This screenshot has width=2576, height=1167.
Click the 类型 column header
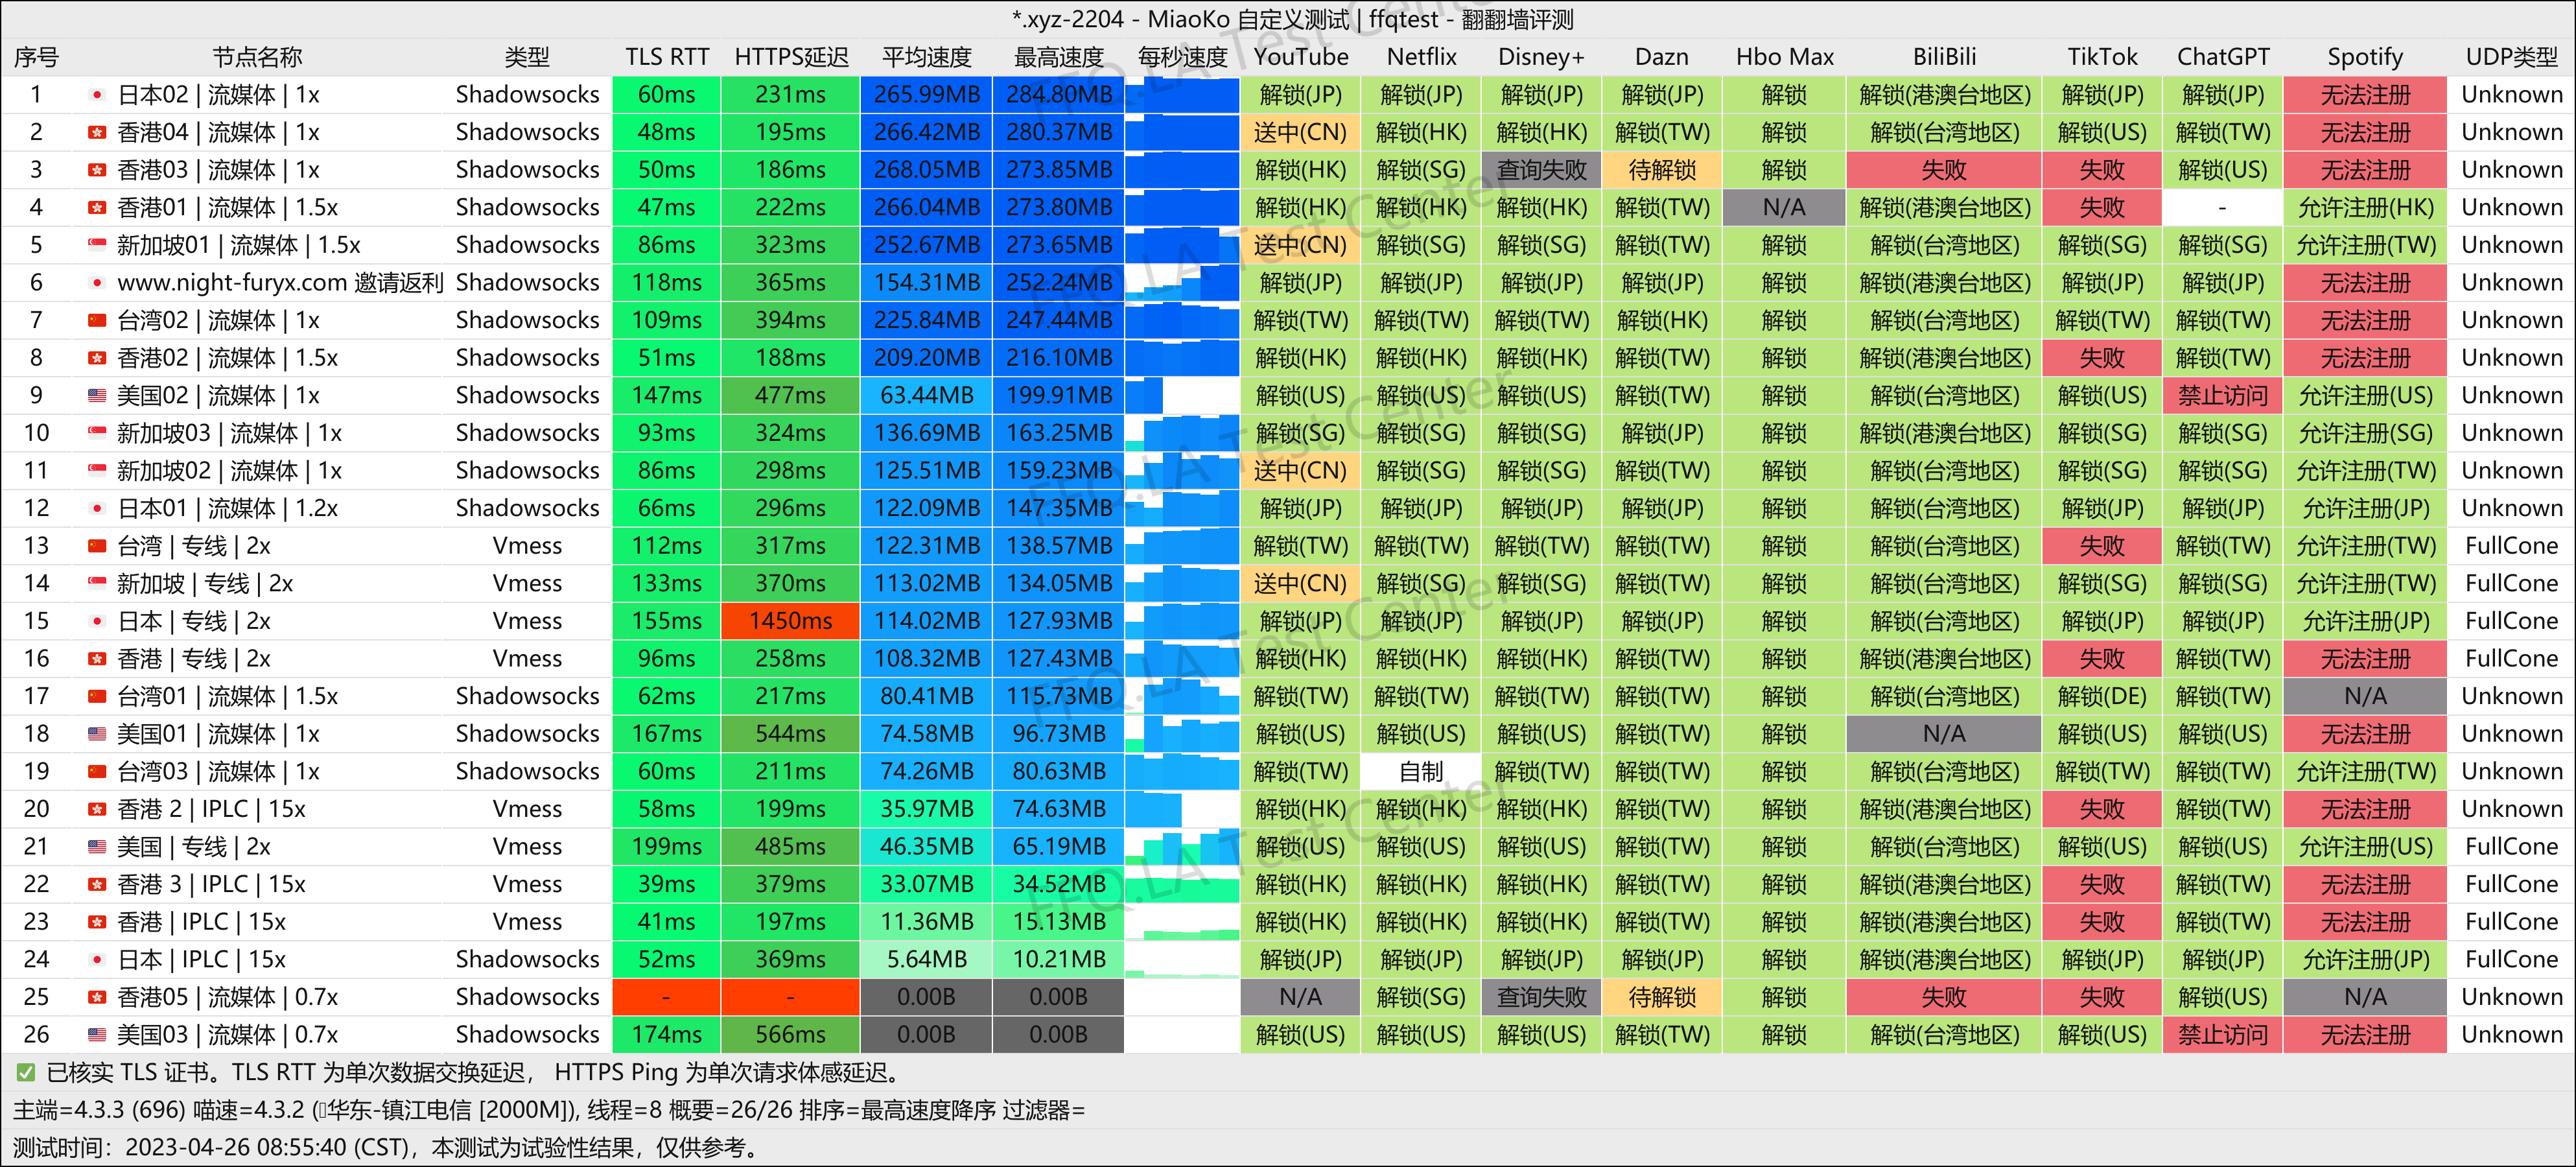click(527, 57)
